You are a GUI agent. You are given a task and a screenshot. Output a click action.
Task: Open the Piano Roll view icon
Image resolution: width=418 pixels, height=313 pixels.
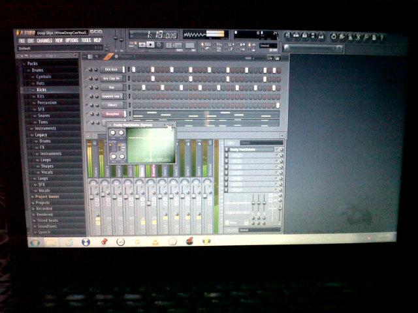coord(304,36)
